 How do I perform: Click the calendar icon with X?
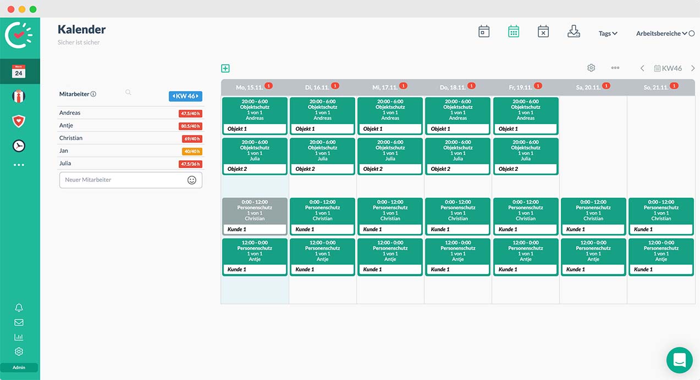click(543, 32)
